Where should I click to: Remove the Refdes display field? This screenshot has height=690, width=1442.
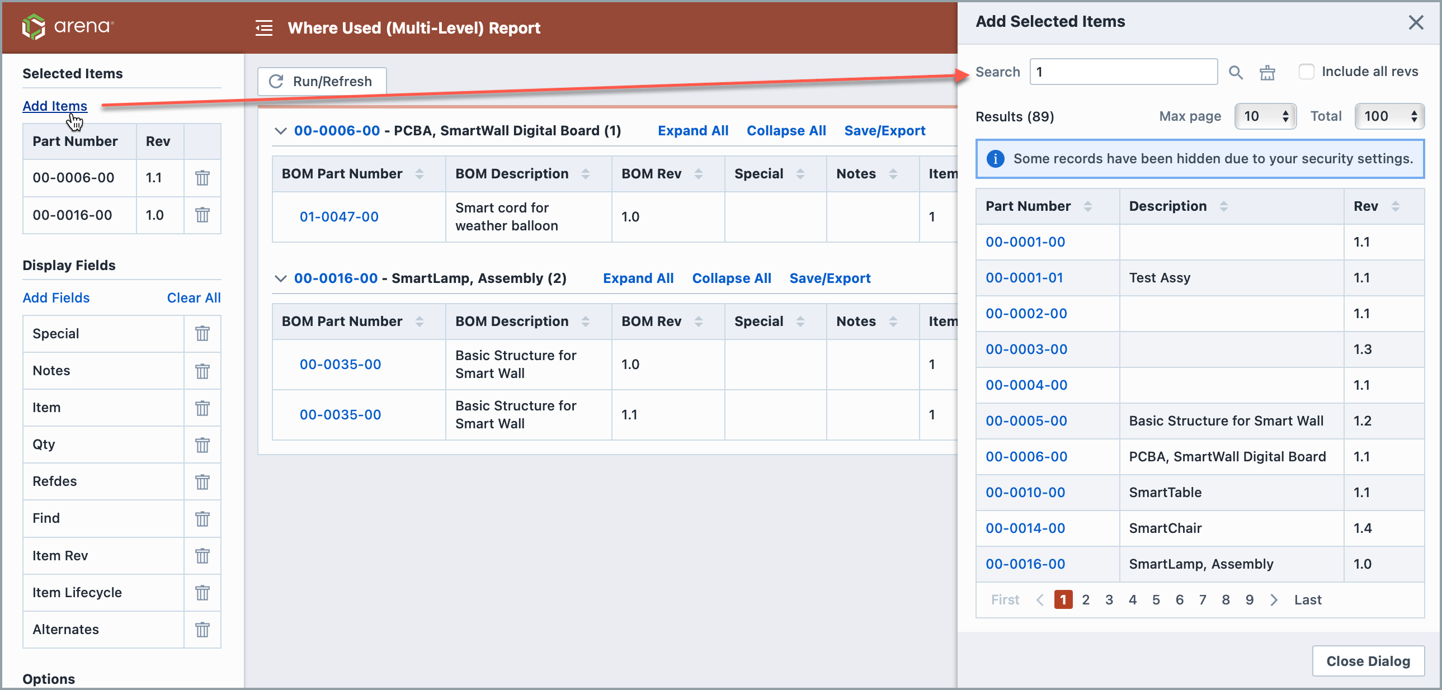point(202,481)
